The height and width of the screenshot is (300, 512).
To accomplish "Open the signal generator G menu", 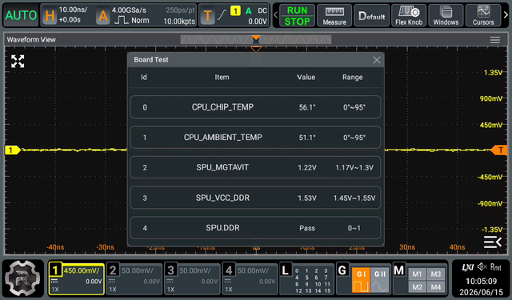I will coord(342,270).
